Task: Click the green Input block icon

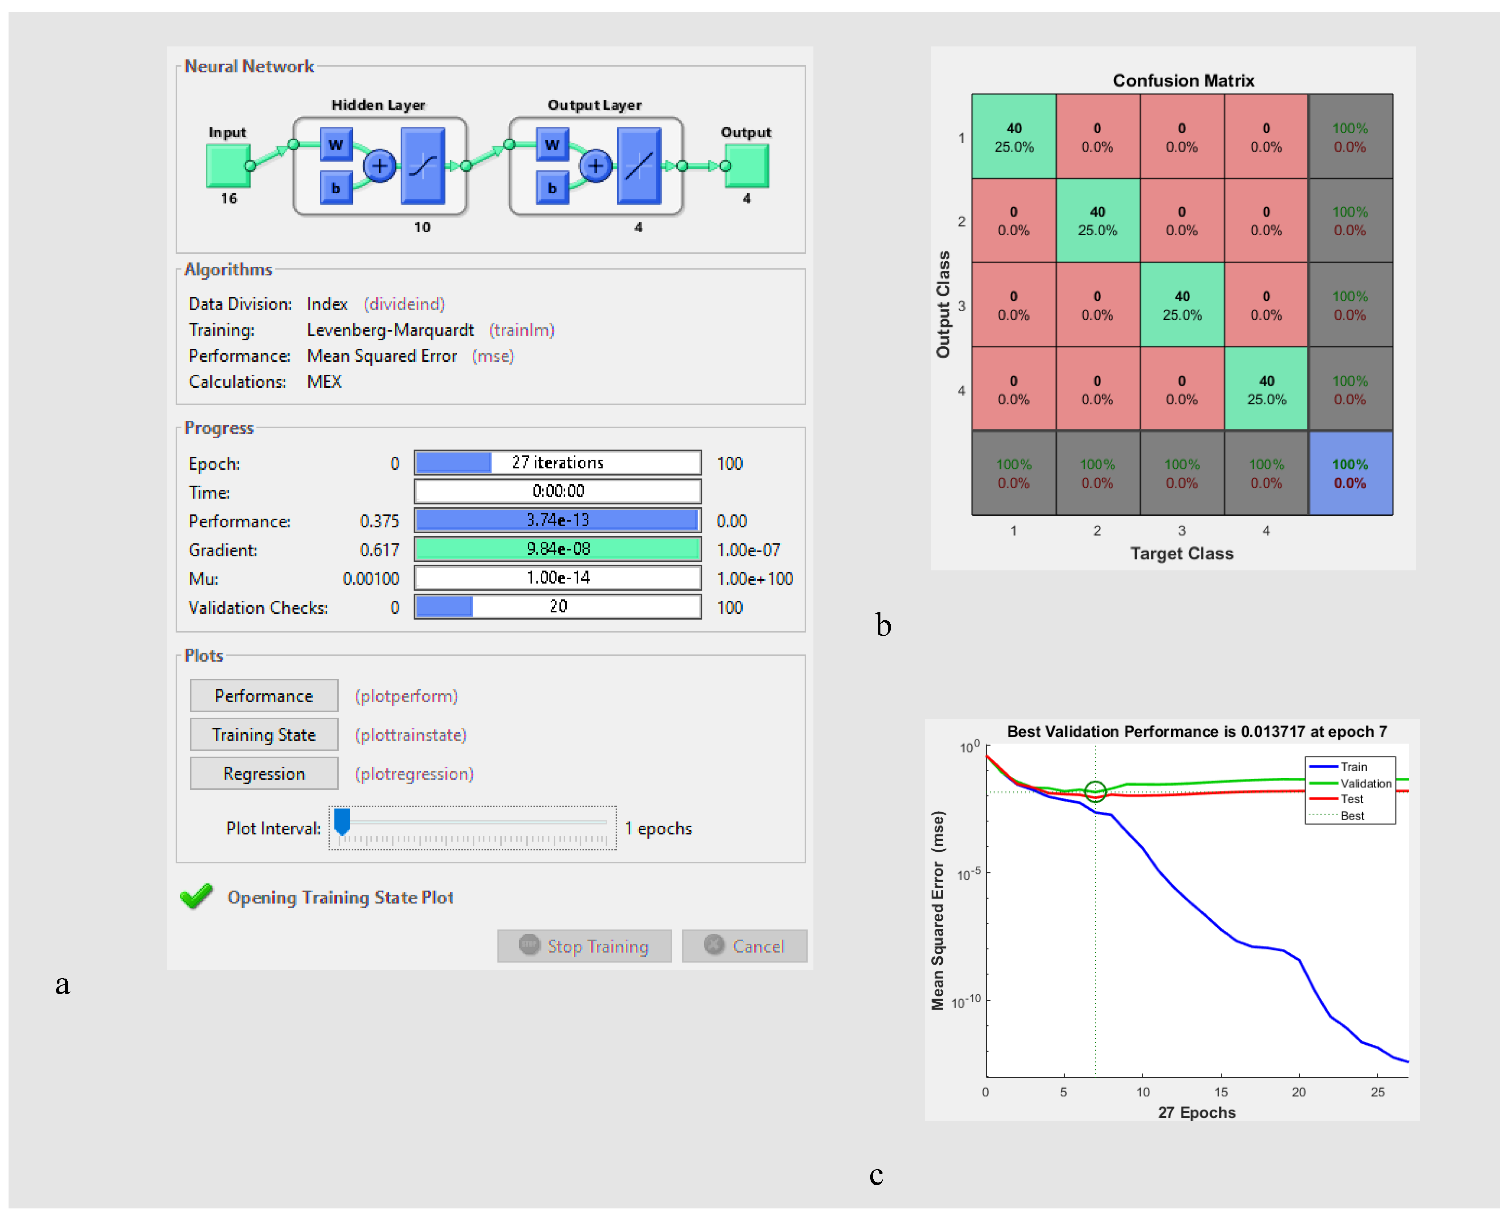Action: point(228,166)
